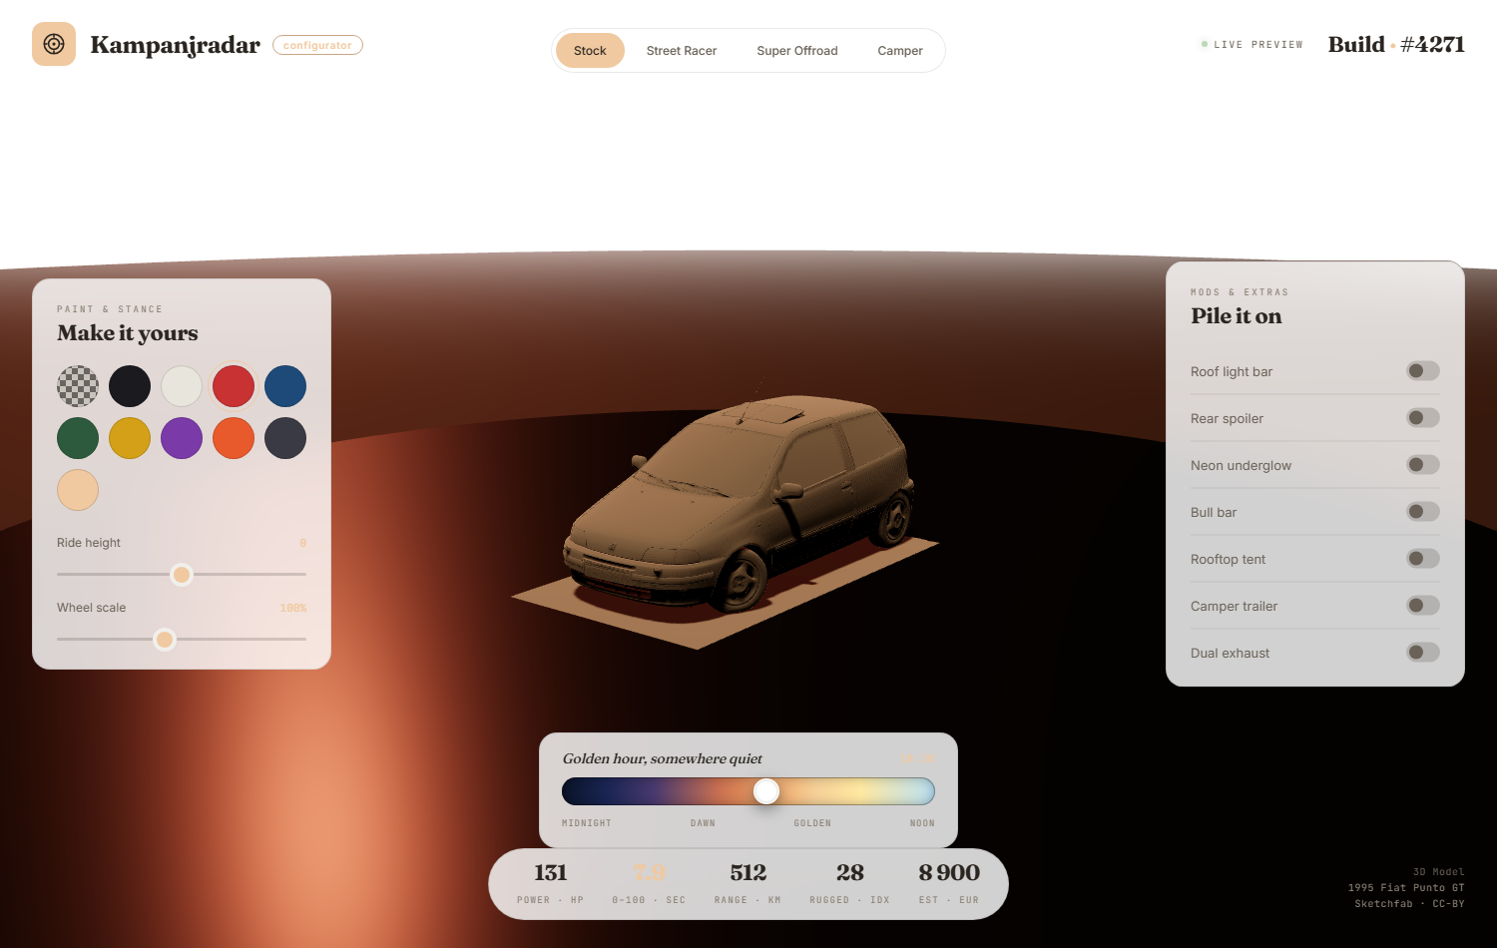Switch to the Street Racer preset

[x=682, y=51]
